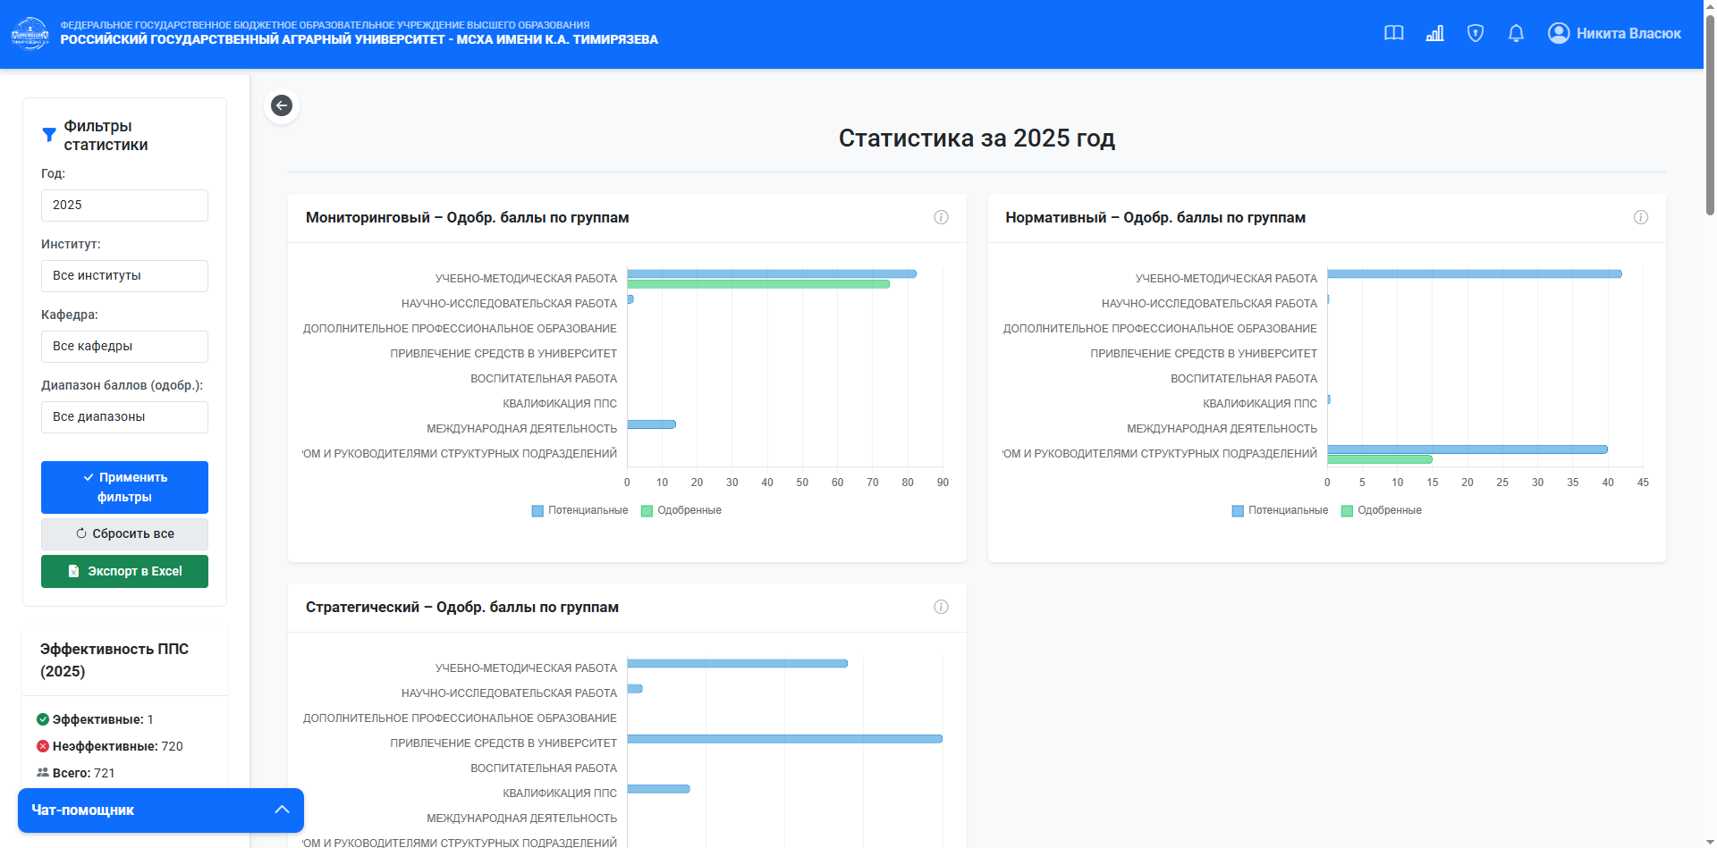Open the Кафедра dropdown
The width and height of the screenshot is (1717, 848).
coord(124,347)
